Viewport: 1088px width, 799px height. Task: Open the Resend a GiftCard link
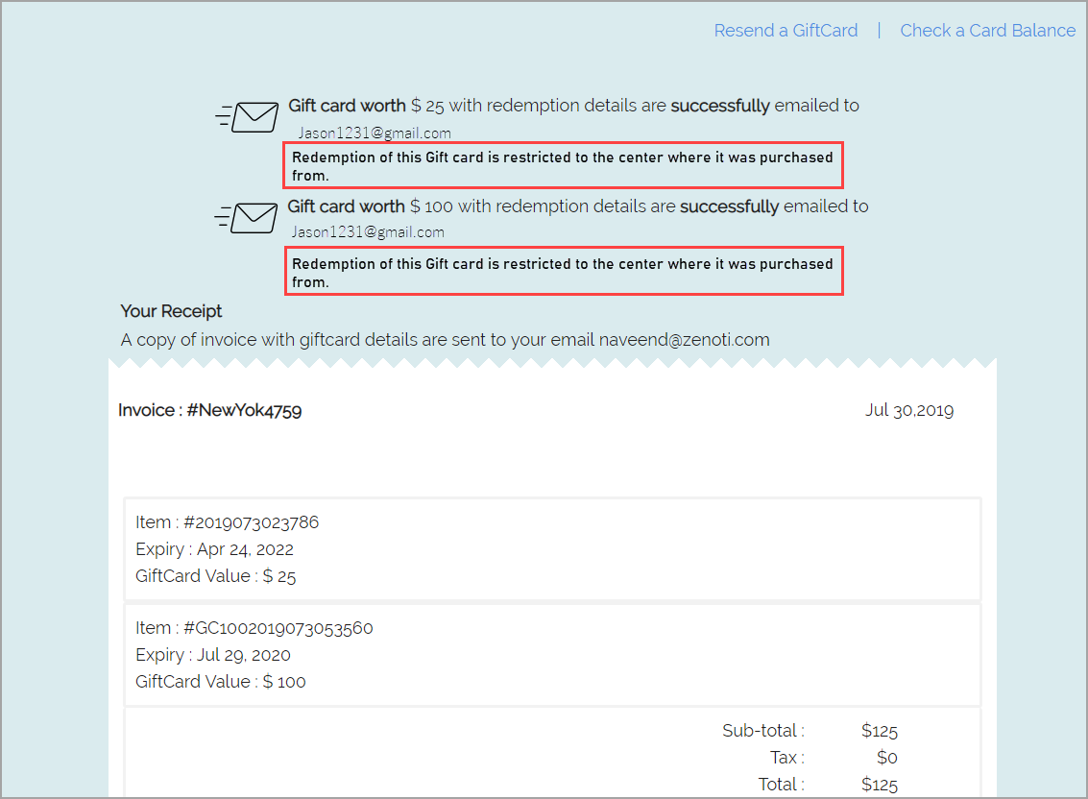coord(786,31)
